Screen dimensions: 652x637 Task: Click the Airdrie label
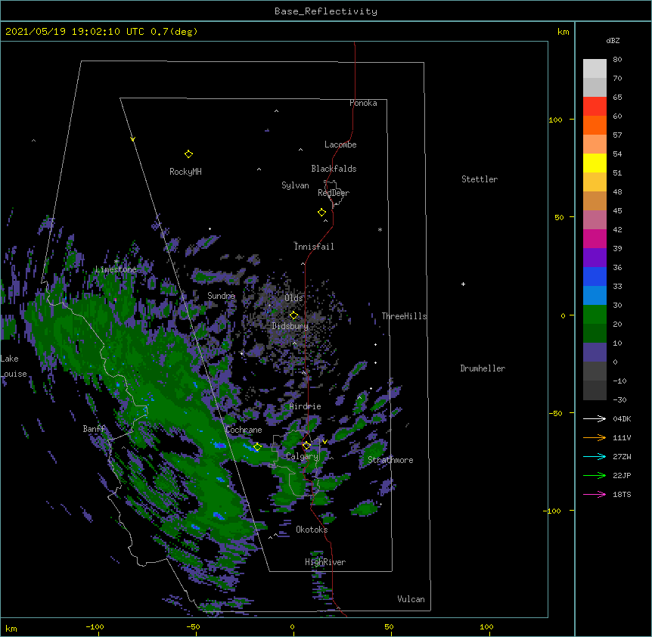(x=306, y=406)
